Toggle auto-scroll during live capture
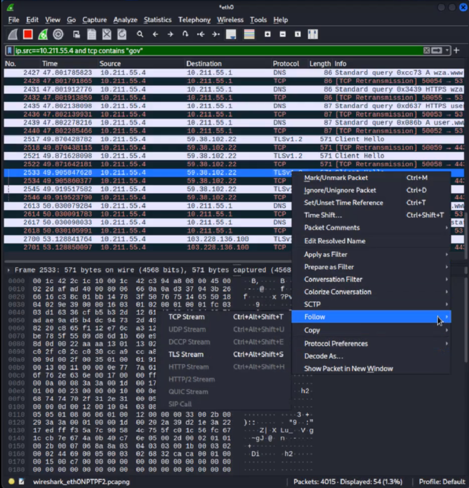Screen dimensions: 469x488 231,34
